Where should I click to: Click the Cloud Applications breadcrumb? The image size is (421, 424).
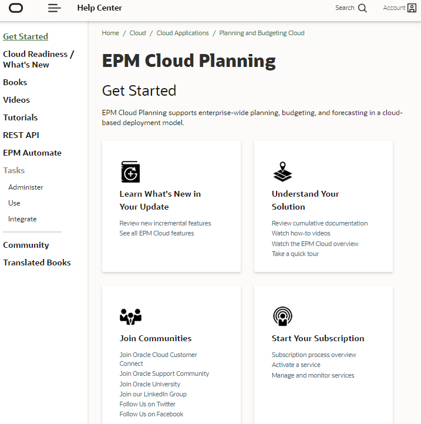pyautogui.click(x=183, y=33)
